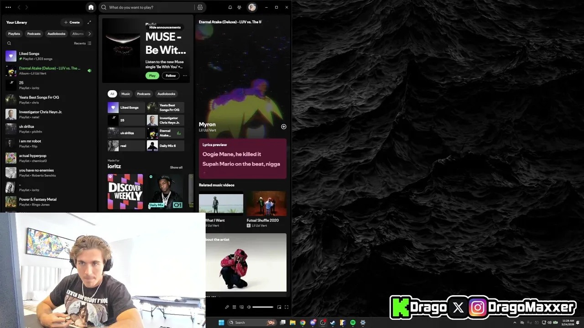
Task: Open actual hyperpop playlist
Action: (x=48, y=158)
